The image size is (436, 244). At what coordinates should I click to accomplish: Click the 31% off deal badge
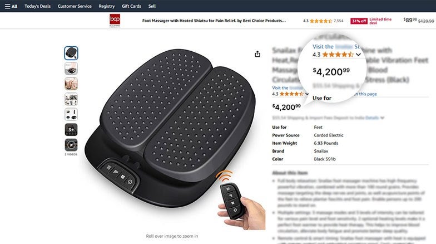coord(359,21)
